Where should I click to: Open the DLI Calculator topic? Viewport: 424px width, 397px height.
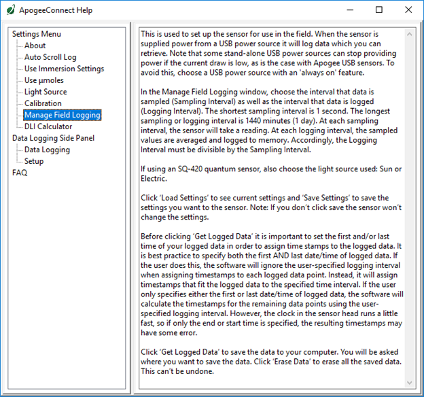click(48, 126)
